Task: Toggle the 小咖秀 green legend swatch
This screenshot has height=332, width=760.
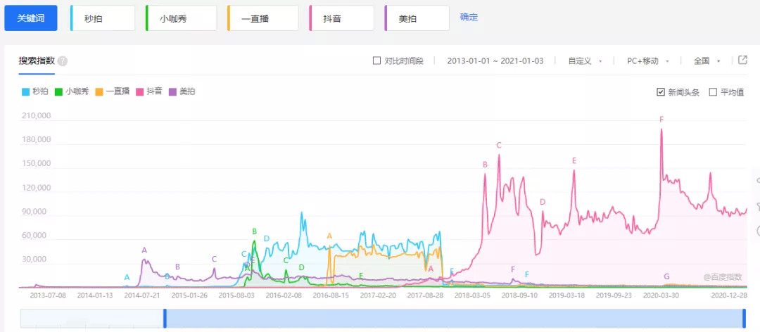Action: pyautogui.click(x=59, y=91)
